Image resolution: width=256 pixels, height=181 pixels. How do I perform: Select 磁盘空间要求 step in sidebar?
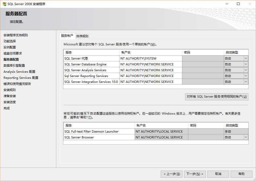(13, 53)
